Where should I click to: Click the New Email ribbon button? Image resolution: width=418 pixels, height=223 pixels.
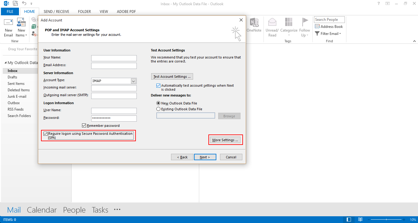point(9,28)
